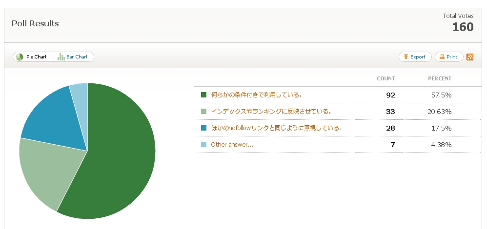Click answer '何らかの条件付きで利用している。'
The height and width of the screenshot is (229, 487).
[x=257, y=95]
